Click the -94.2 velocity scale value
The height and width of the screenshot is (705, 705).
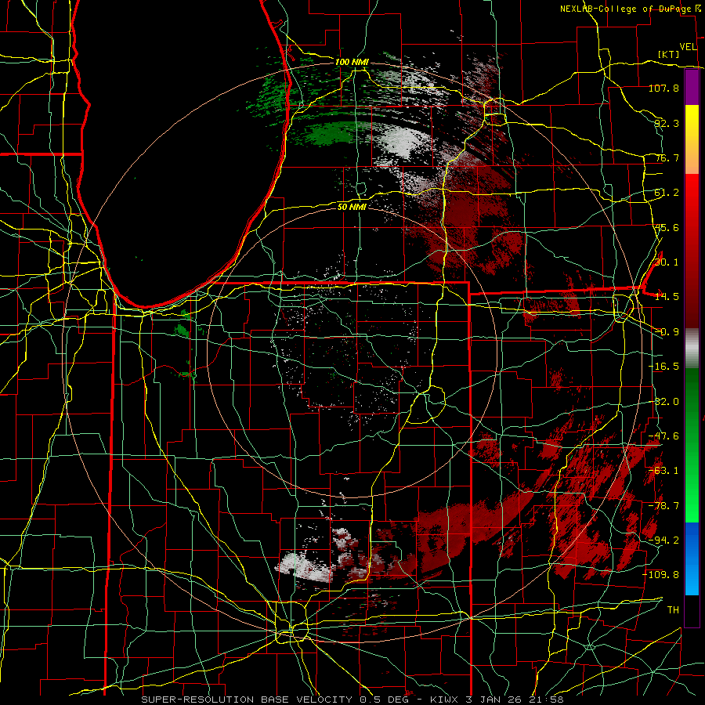(x=663, y=540)
